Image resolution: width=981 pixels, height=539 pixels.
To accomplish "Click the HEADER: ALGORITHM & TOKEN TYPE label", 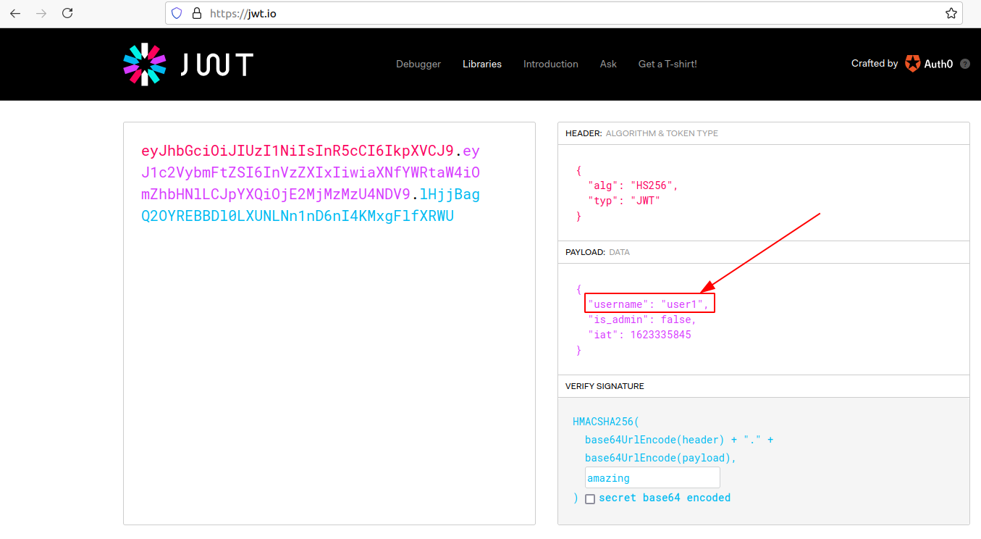I will pyautogui.click(x=641, y=133).
